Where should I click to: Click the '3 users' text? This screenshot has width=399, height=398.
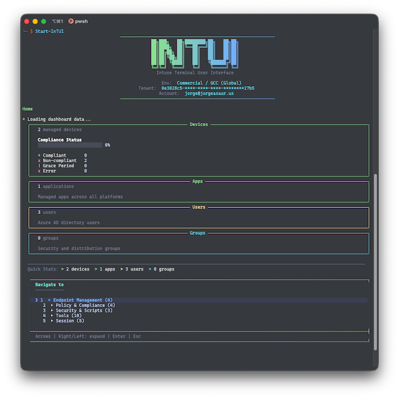47,212
